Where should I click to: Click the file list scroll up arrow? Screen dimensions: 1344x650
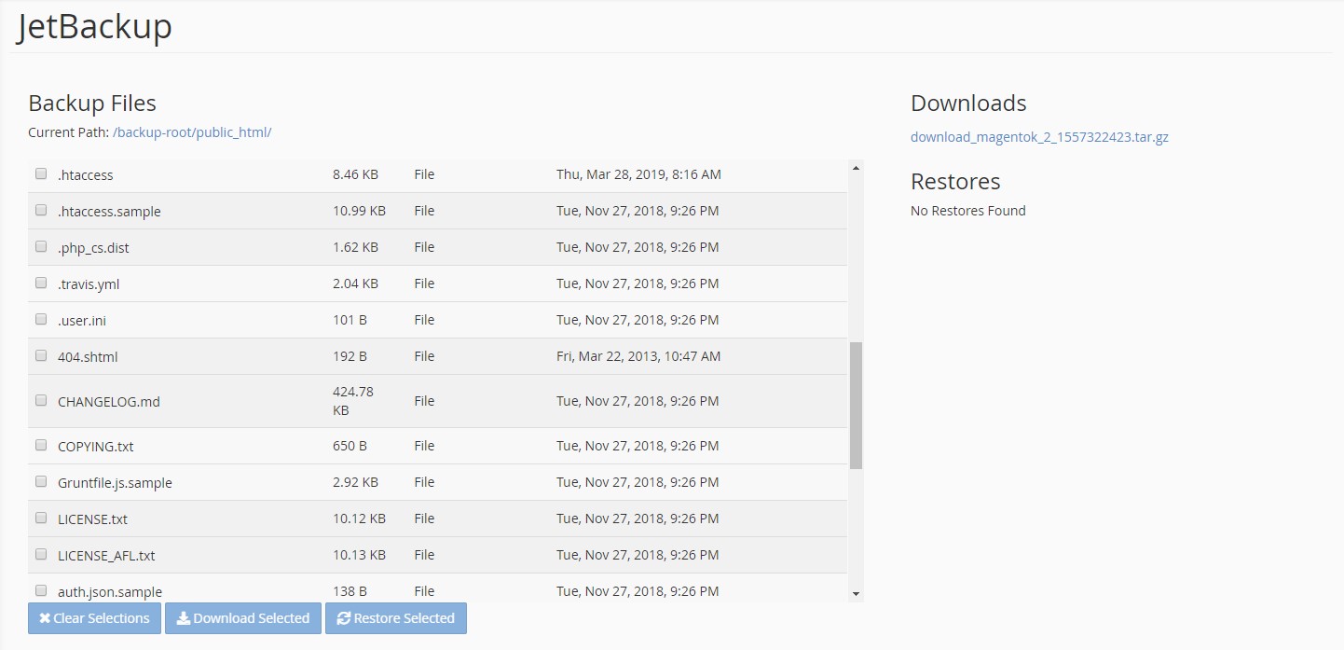click(x=856, y=168)
